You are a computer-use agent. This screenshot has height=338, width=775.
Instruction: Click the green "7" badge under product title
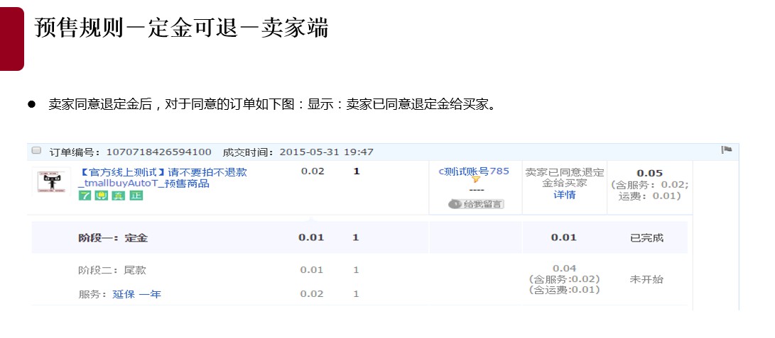[85, 196]
